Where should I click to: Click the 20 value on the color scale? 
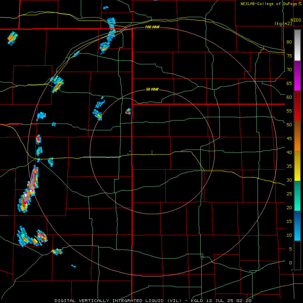click(289, 208)
